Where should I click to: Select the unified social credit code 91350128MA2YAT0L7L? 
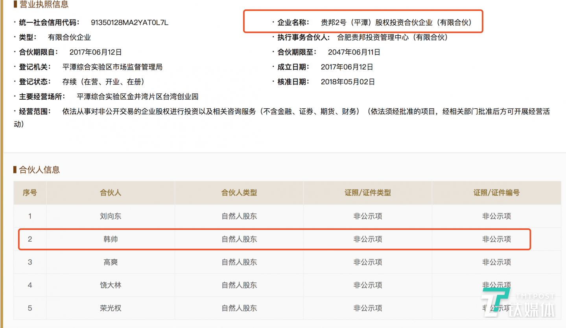point(129,22)
